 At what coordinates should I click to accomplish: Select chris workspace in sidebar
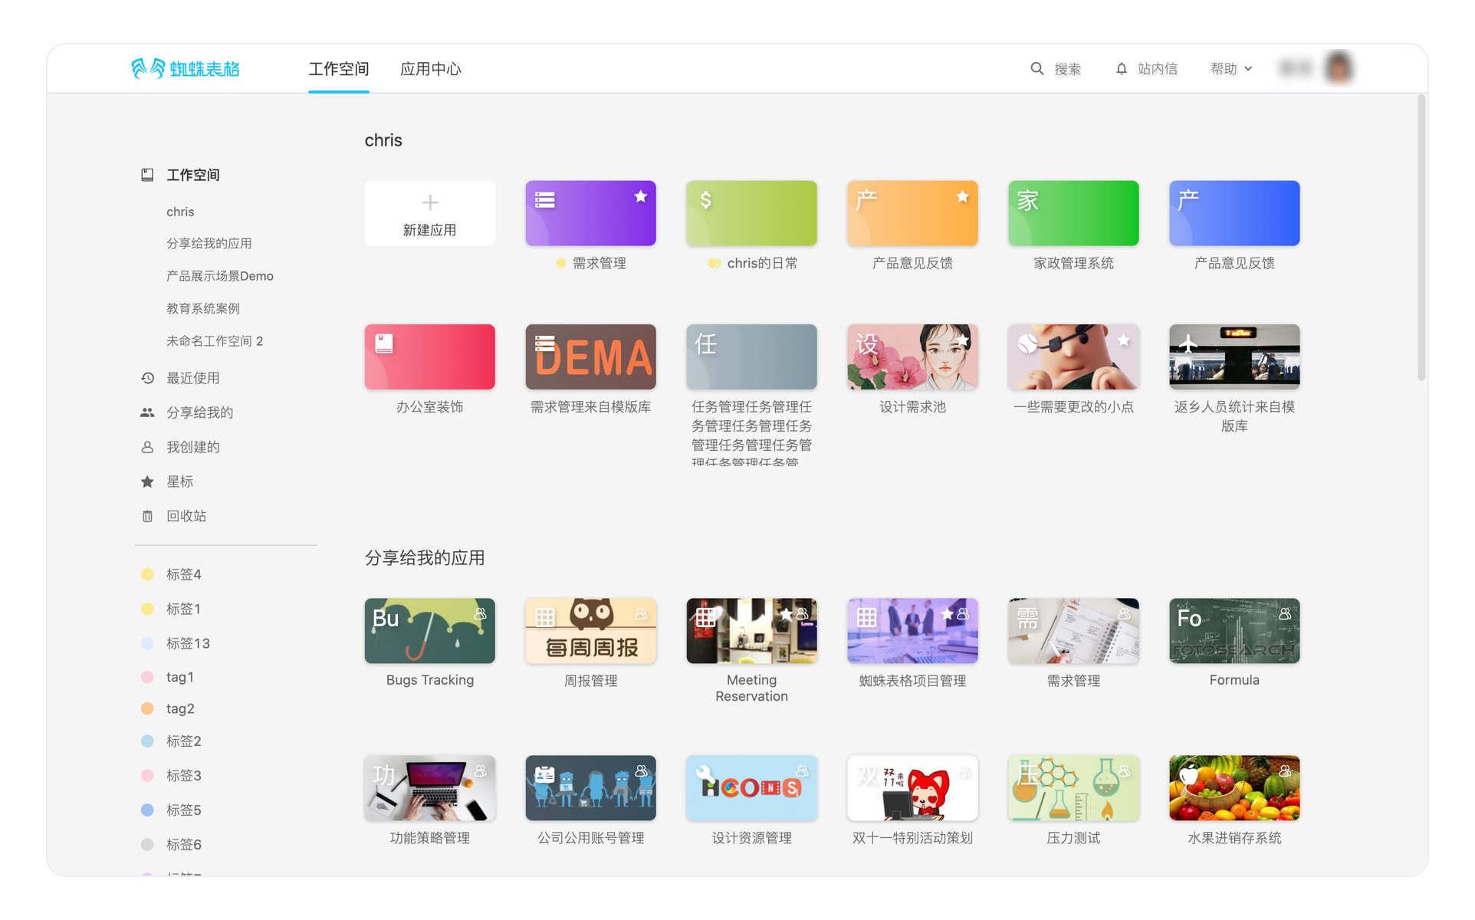tap(180, 212)
